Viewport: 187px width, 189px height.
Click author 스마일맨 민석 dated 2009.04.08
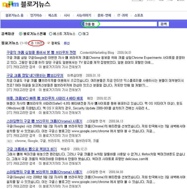[96, 172]
